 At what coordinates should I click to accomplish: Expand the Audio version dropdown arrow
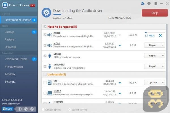[x=120, y=35]
